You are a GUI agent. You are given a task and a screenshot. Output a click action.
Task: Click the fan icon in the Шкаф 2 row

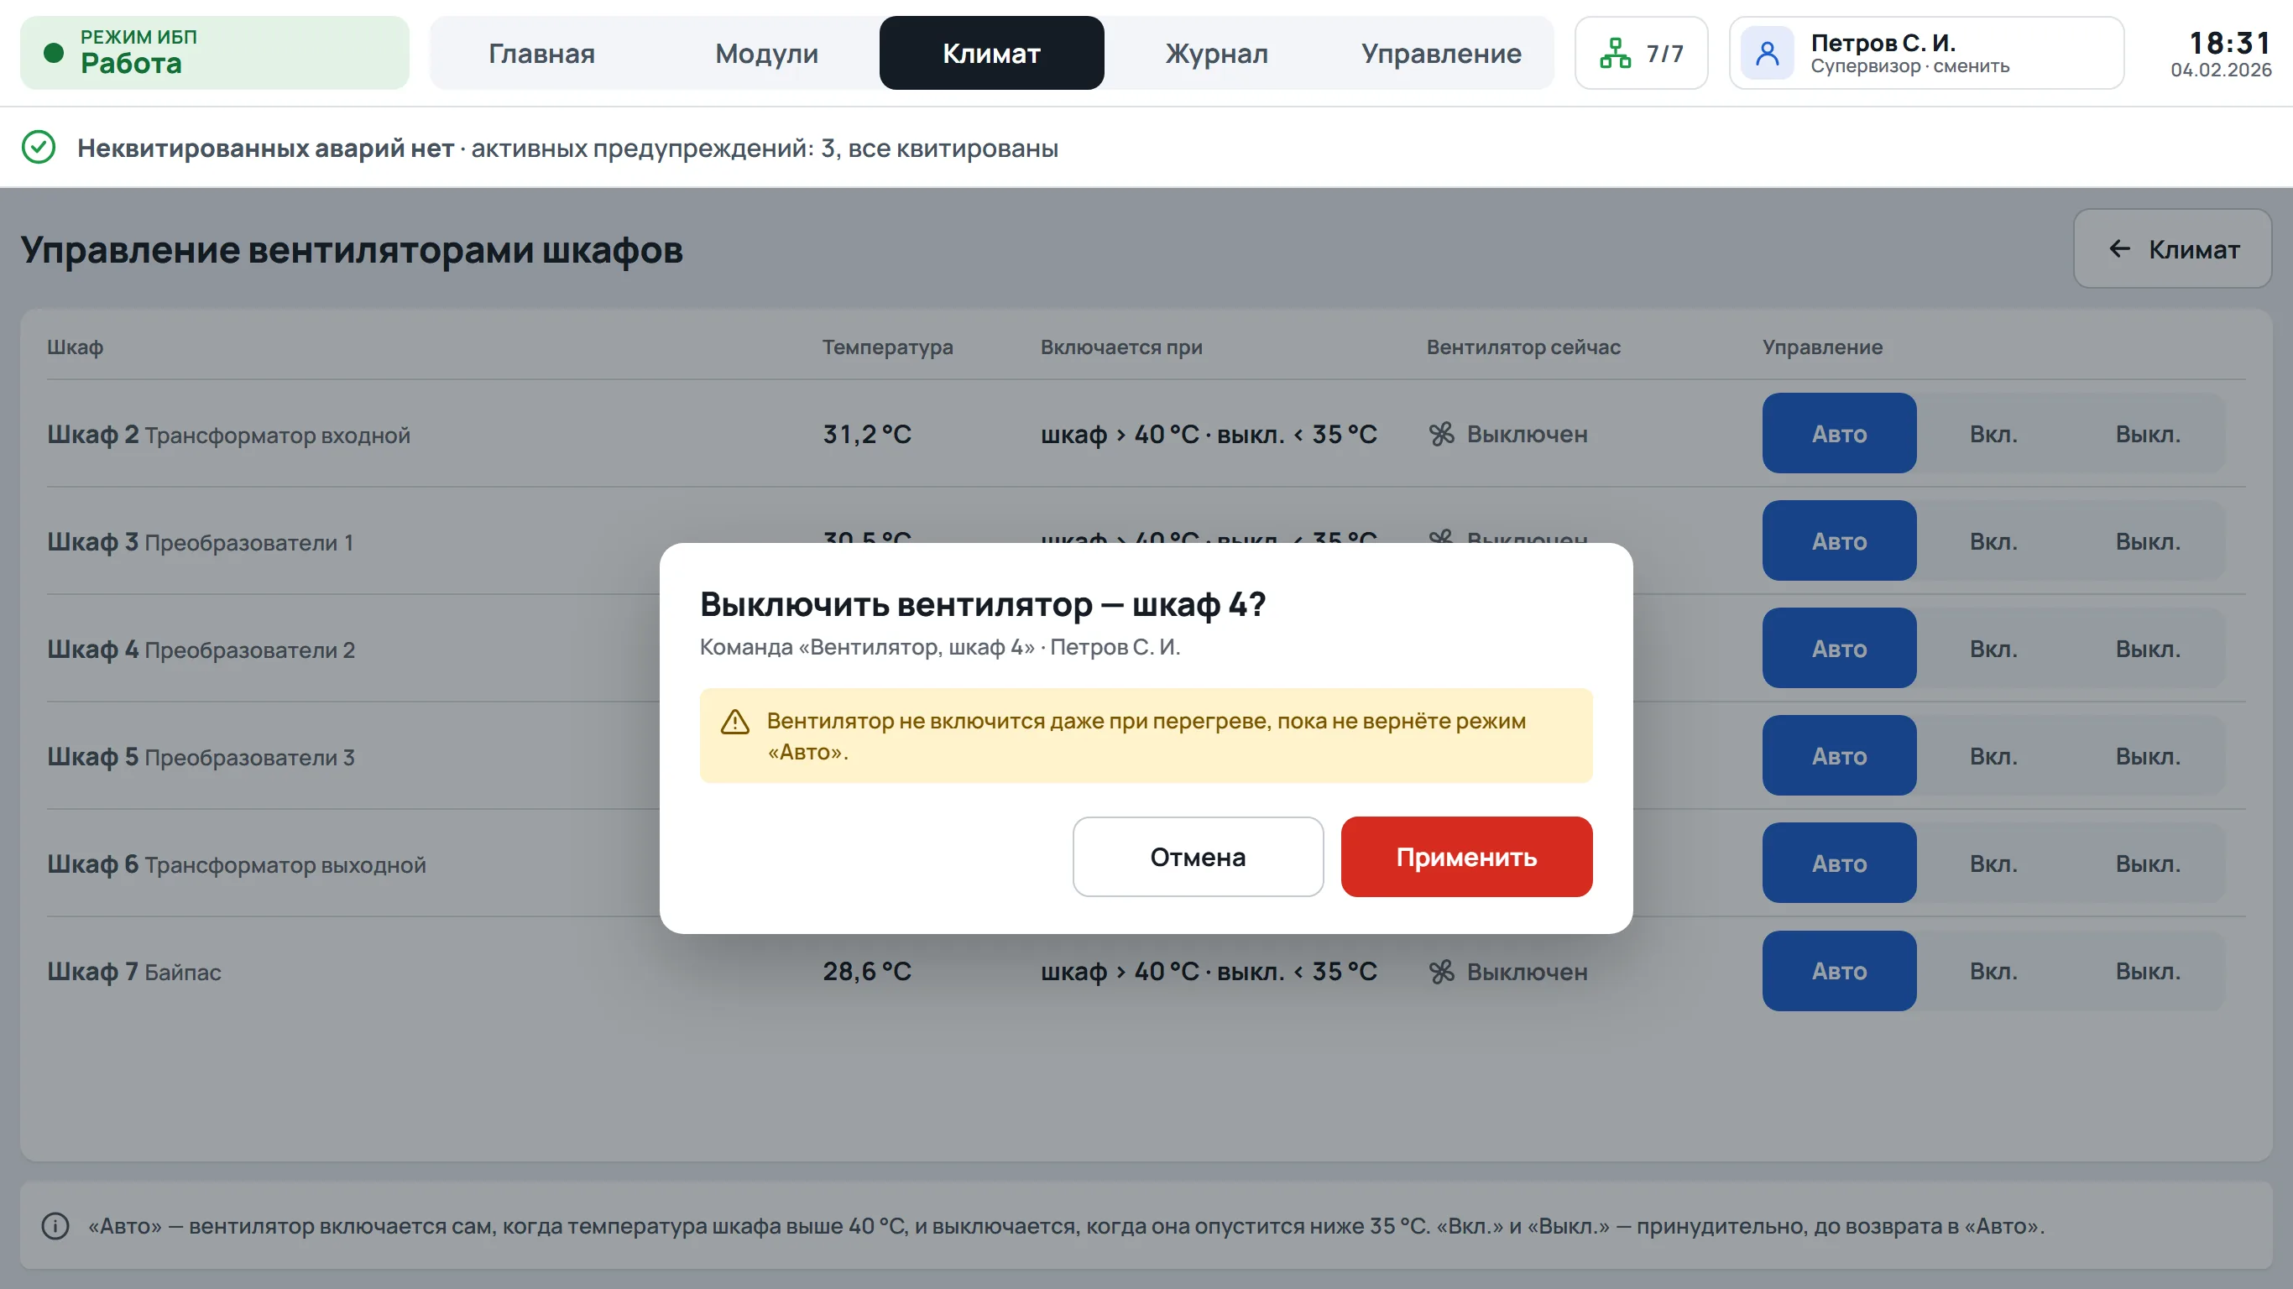[1441, 434]
